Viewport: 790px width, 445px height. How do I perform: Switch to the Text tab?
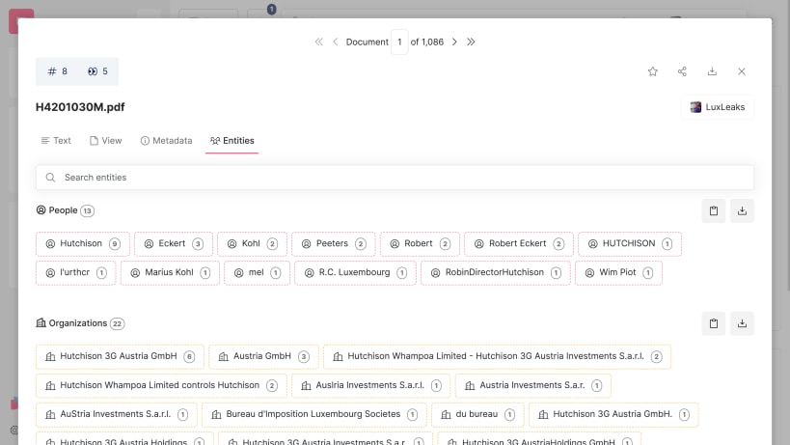point(56,141)
